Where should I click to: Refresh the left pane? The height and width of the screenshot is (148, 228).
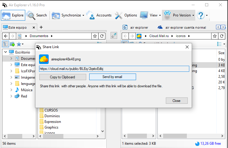click(x=102, y=36)
